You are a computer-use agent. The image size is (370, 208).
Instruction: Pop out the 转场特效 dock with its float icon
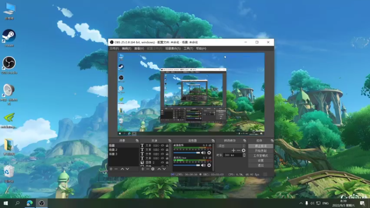coord(245,141)
